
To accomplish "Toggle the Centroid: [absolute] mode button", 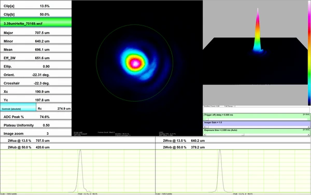I will [18, 107].
